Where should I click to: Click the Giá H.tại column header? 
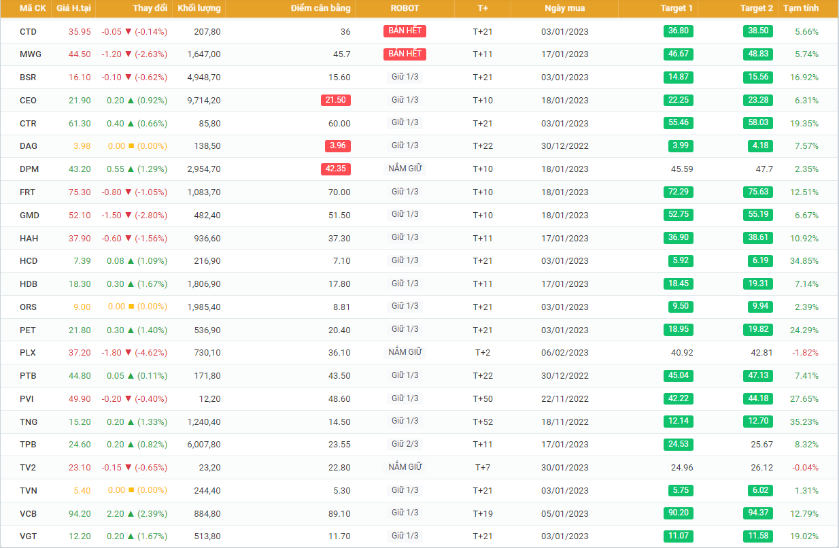click(74, 8)
